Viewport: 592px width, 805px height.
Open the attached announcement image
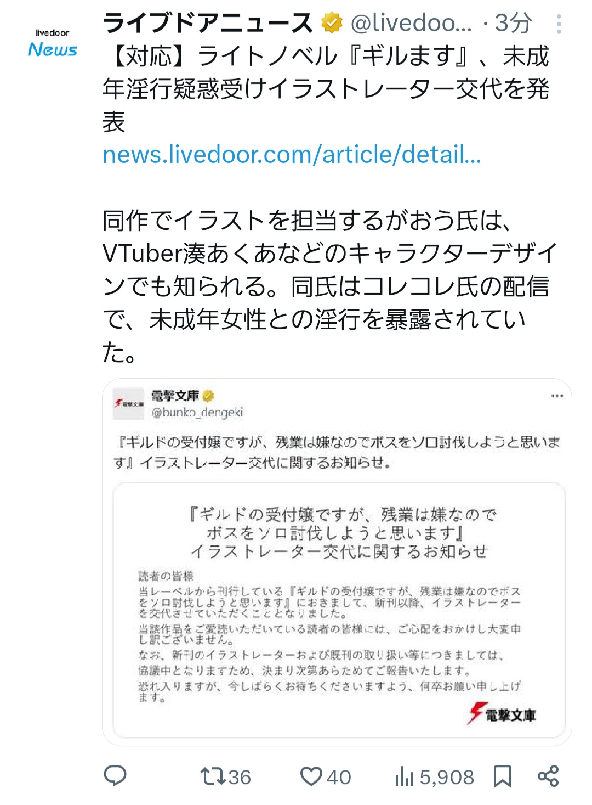coord(339,610)
